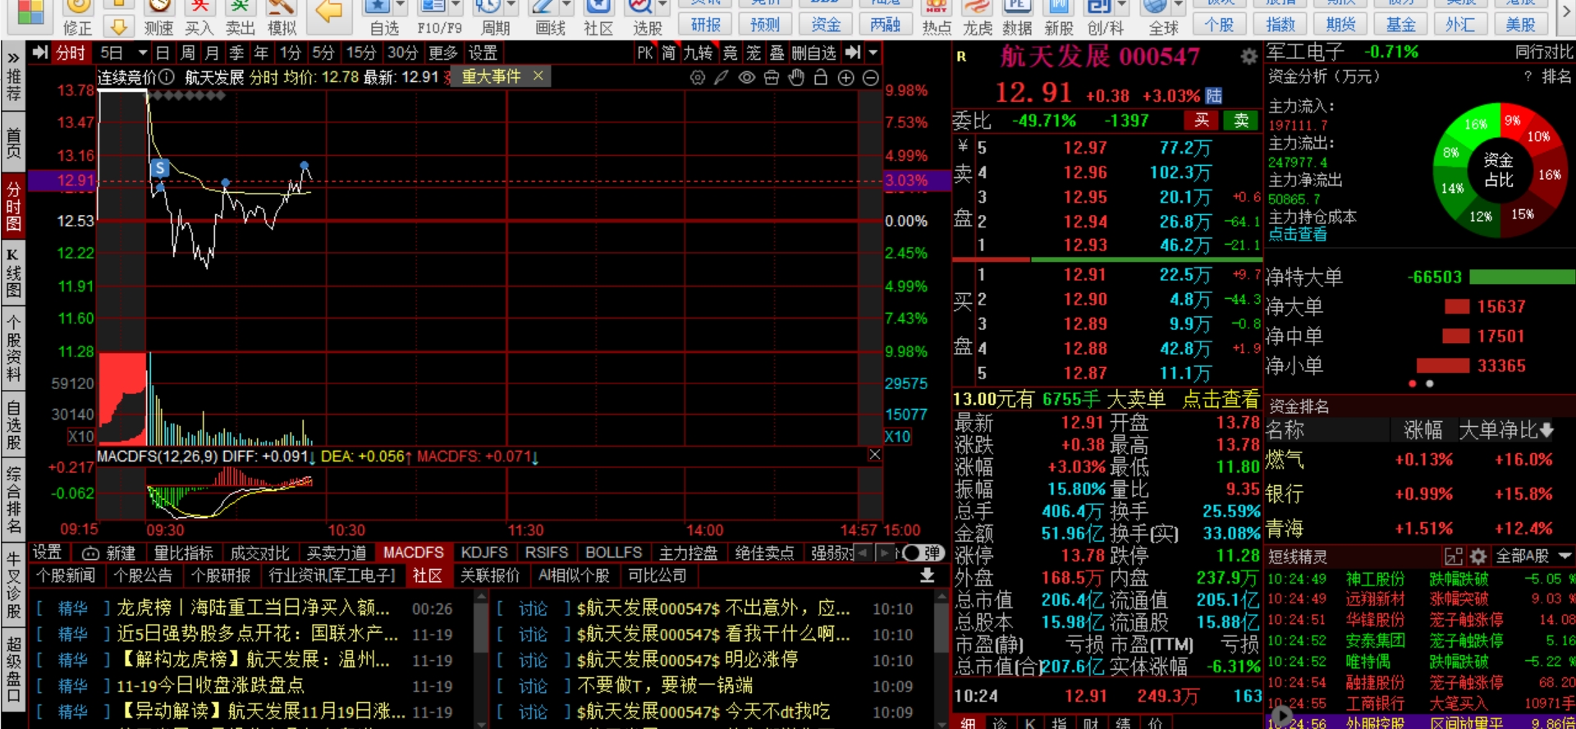1576x729 pixels.
Task: Click the 陆 badge beside price change
Action: (1214, 96)
